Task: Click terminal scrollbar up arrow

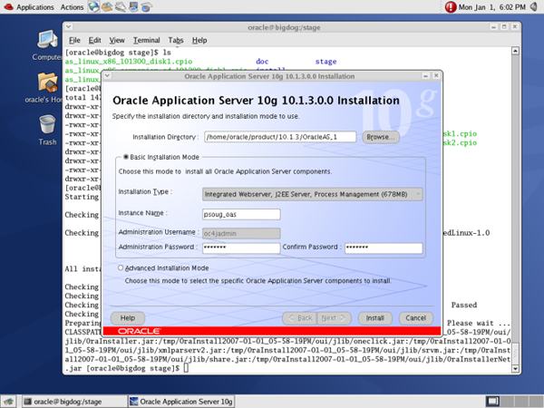Action: (x=515, y=51)
